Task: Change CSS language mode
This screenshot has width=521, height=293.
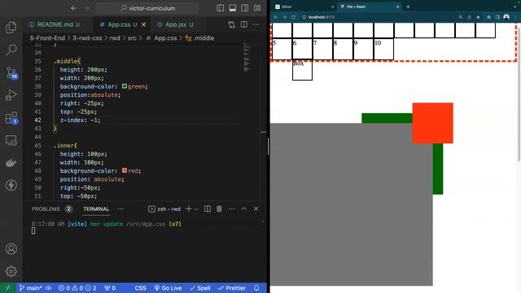Action: click(140, 288)
